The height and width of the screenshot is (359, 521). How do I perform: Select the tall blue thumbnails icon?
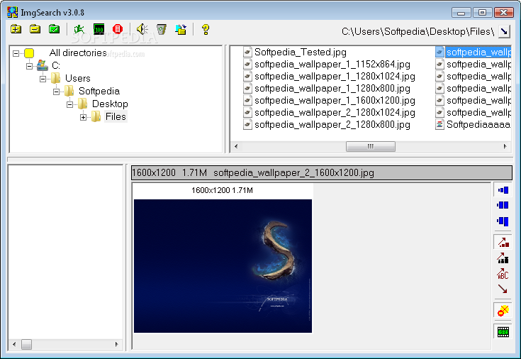click(503, 221)
